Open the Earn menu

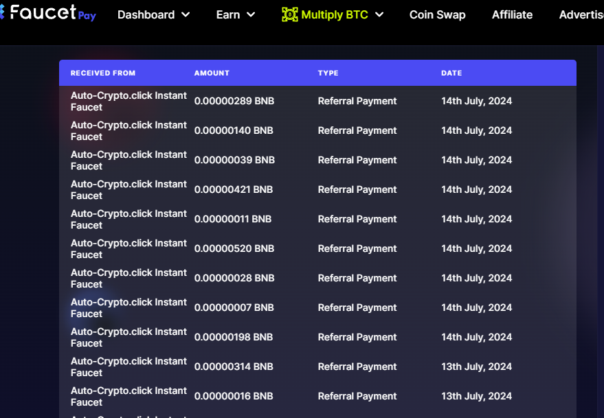tap(236, 14)
